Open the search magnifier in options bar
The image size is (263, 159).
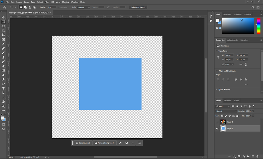tap(253, 7)
